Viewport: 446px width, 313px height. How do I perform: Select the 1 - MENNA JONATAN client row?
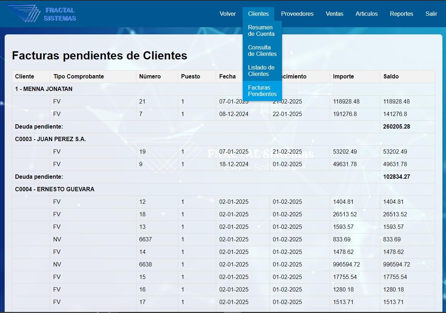point(223,89)
